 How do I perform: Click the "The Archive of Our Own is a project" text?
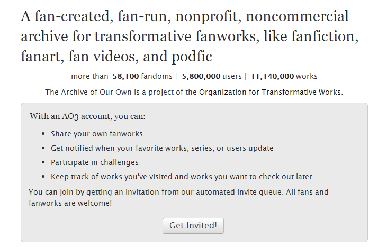pyautogui.click(x=121, y=92)
